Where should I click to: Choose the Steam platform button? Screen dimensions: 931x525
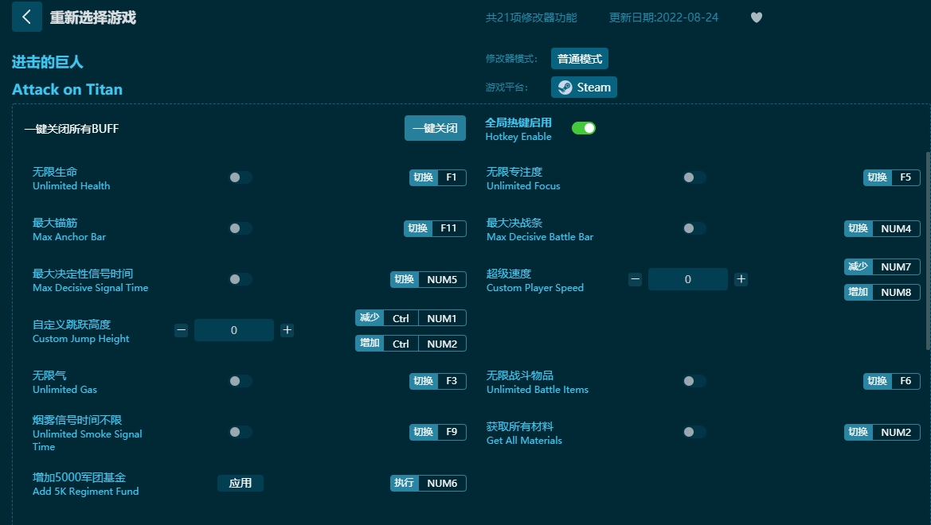click(585, 87)
